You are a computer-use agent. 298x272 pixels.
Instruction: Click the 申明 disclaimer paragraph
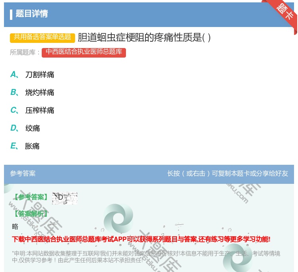(146, 257)
